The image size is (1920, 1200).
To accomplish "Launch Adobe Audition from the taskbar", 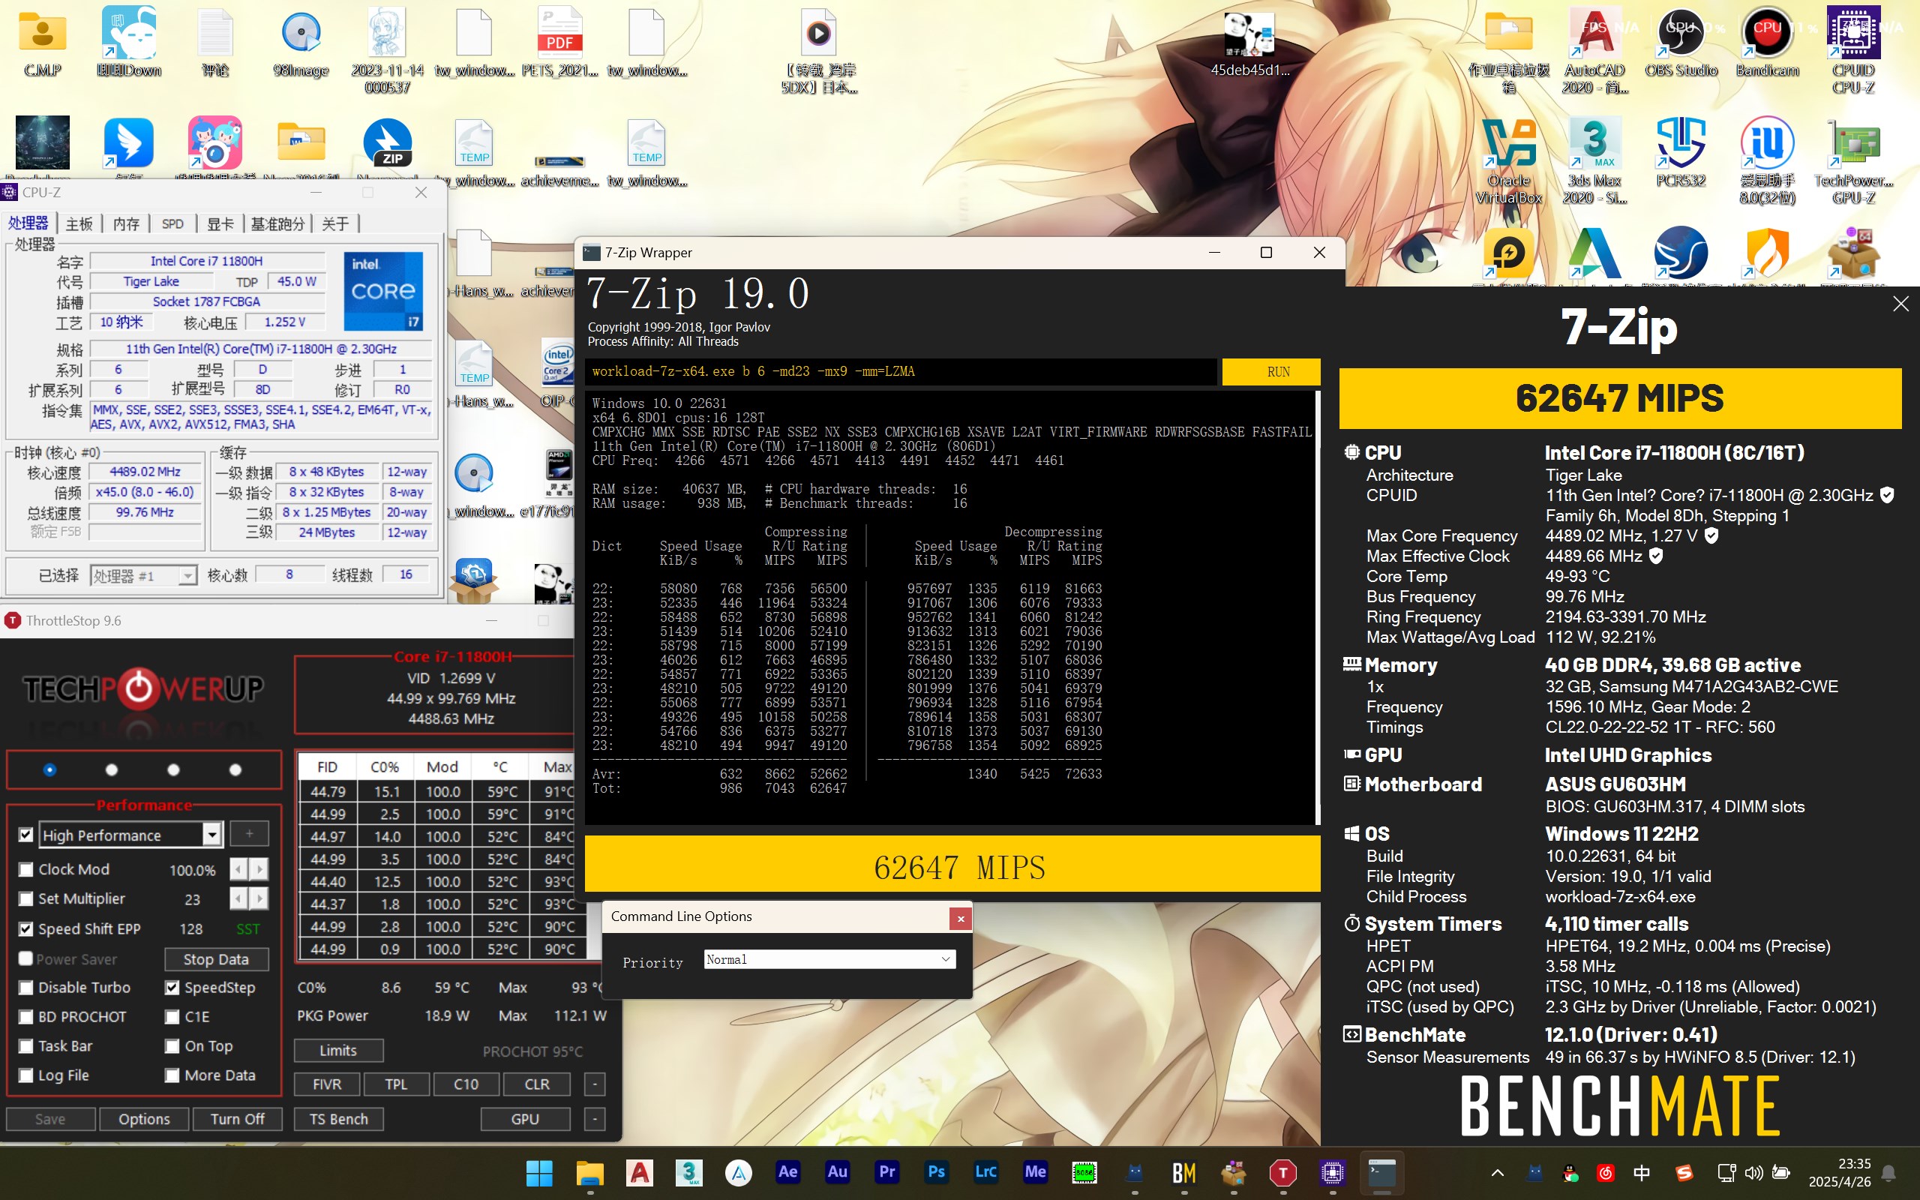I will 837,1172.
